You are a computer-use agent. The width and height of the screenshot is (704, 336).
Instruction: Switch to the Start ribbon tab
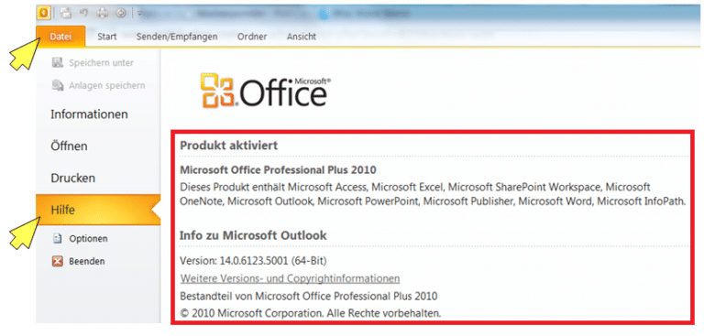pos(107,37)
